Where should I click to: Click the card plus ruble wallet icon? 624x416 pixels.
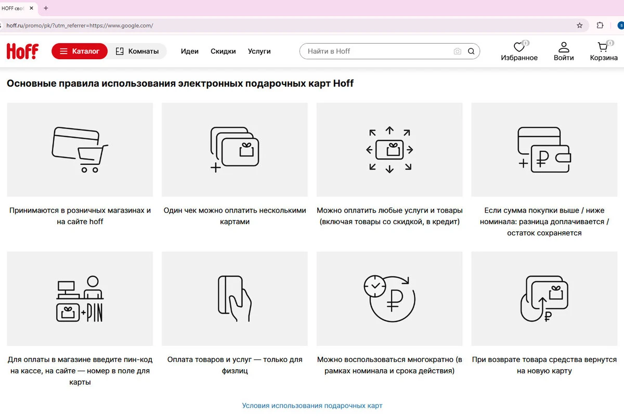(544, 150)
